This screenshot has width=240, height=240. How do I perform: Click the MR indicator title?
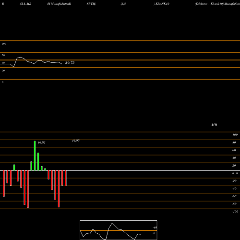214,125
